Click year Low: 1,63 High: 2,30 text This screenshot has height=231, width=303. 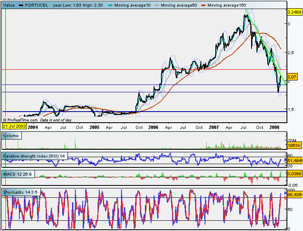click(78, 5)
